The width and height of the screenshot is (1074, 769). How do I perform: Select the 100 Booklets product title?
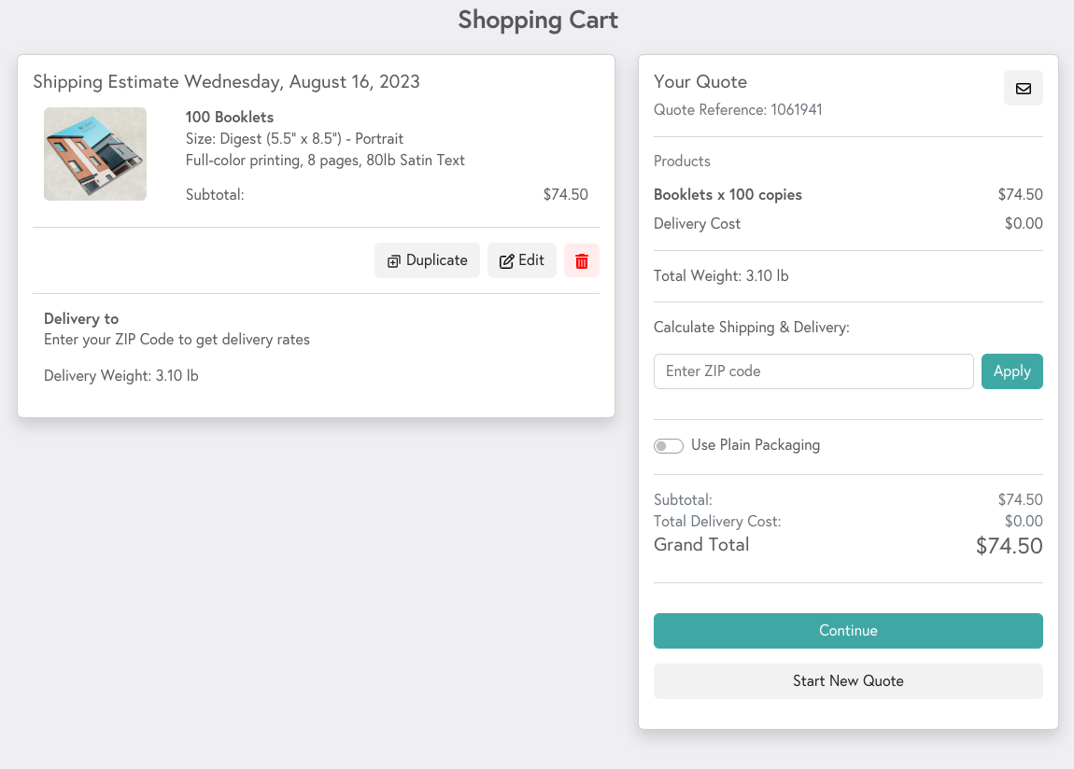(x=230, y=118)
